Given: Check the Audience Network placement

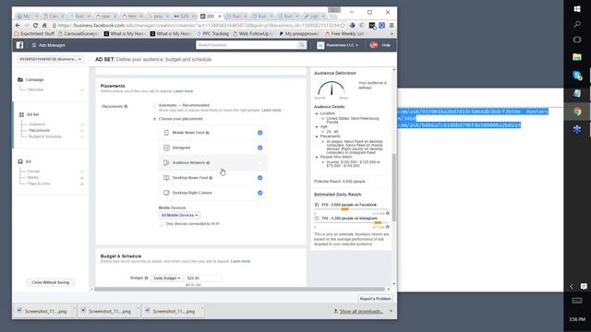Looking at the screenshot, I should (260, 163).
